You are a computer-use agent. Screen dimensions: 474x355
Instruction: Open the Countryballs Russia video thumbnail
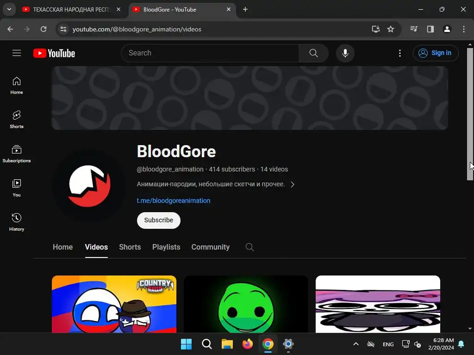pyautogui.click(x=114, y=304)
